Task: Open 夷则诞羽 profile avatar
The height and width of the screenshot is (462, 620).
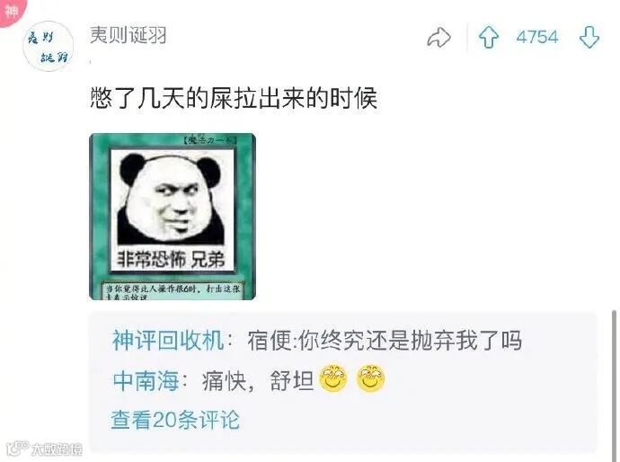Action: click(49, 46)
